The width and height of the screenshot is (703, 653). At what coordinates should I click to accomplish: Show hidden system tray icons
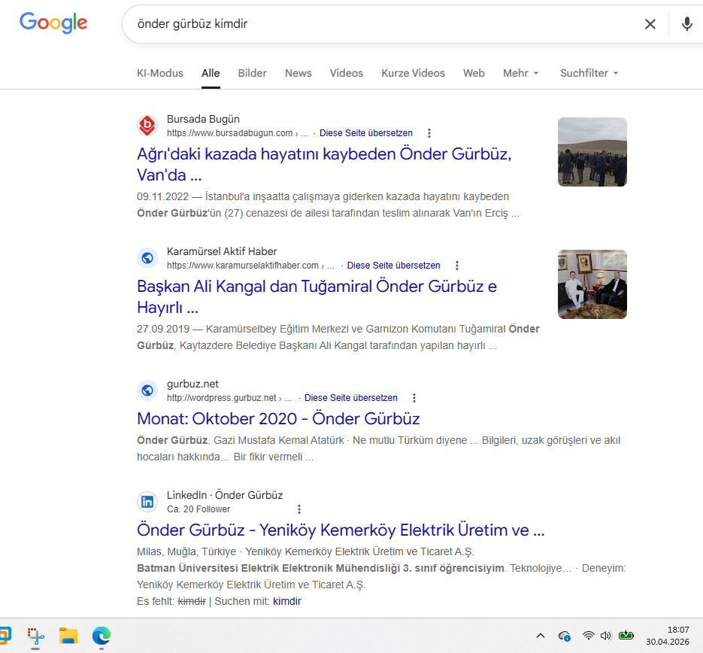point(540,636)
